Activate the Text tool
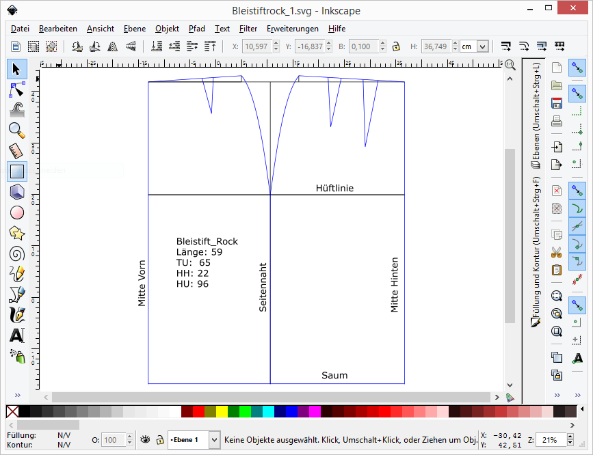This screenshot has height=455, width=593. [x=17, y=335]
